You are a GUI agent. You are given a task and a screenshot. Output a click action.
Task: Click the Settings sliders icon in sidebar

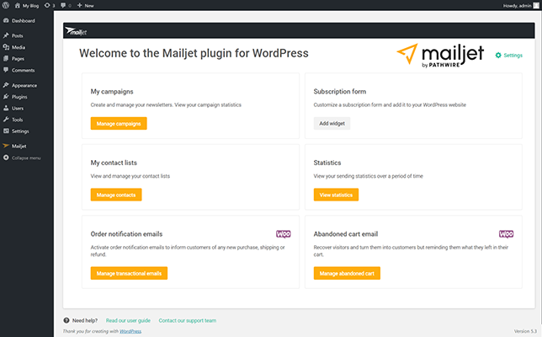click(x=6, y=131)
